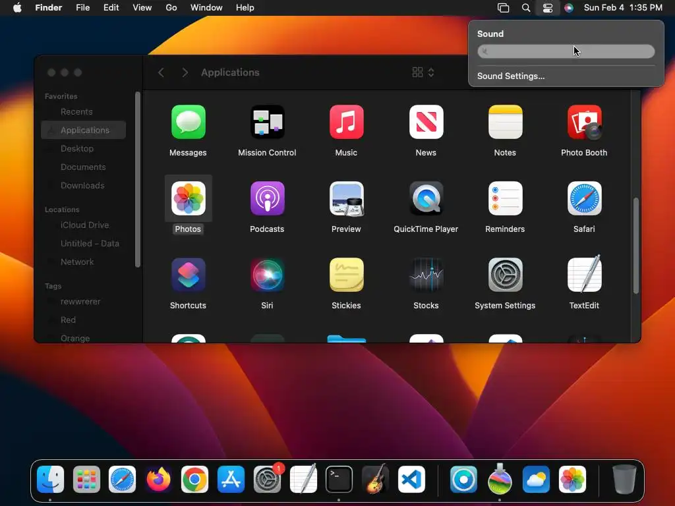Select iCloud Drive in sidebar
This screenshot has height=506, width=675.
tap(84, 225)
